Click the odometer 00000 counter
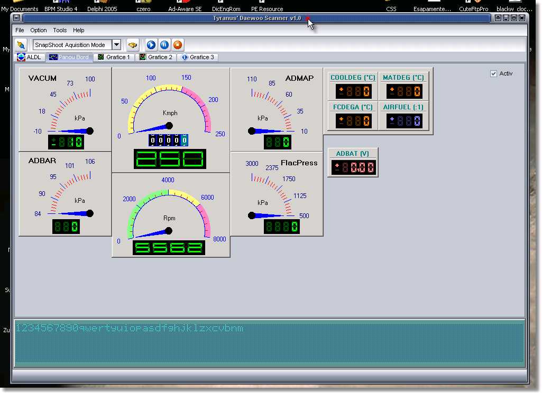This screenshot has width=542, height=394. pyautogui.click(x=168, y=140)
